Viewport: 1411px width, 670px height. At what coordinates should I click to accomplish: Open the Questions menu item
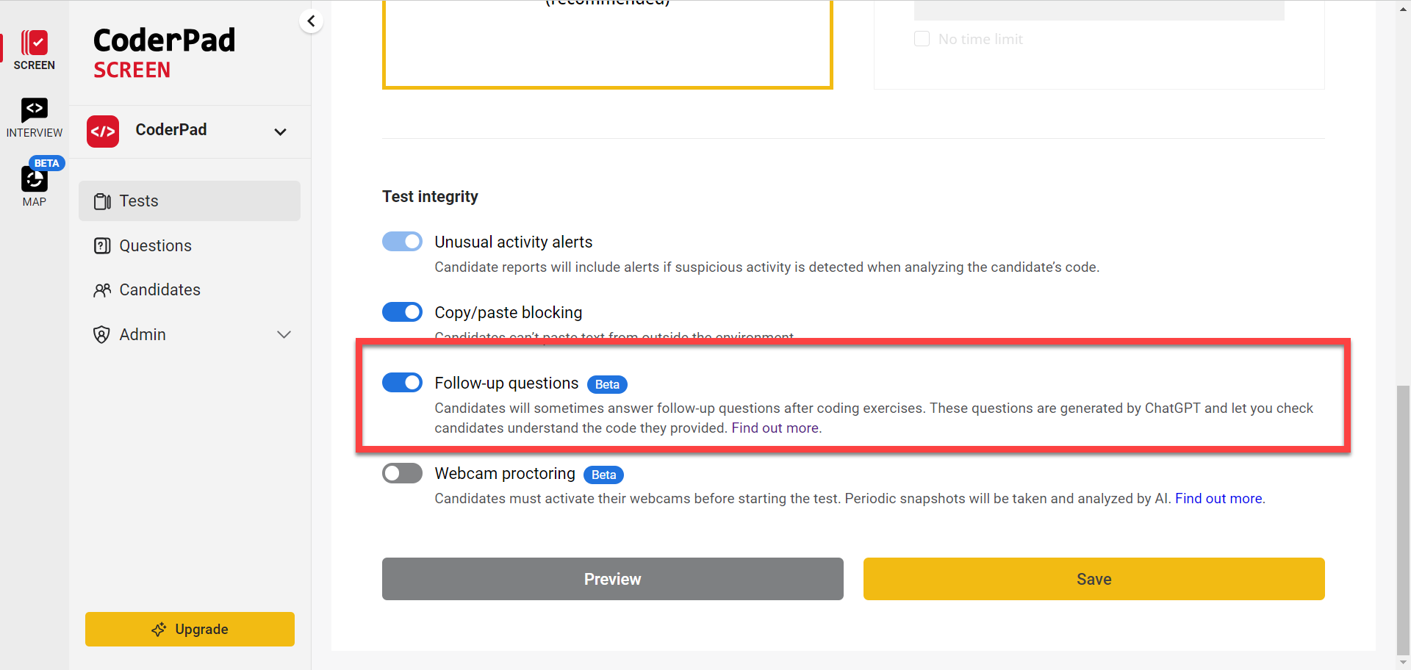[x=155, y=246]
